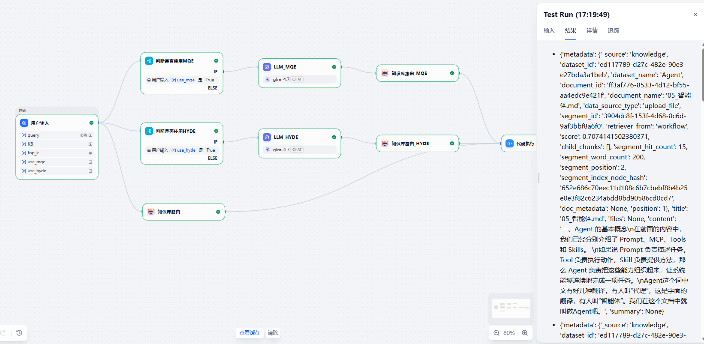This screenshot has width=704, height=344.
Task: Click the 查看缓存 button
Action: (x=250, y=333)
